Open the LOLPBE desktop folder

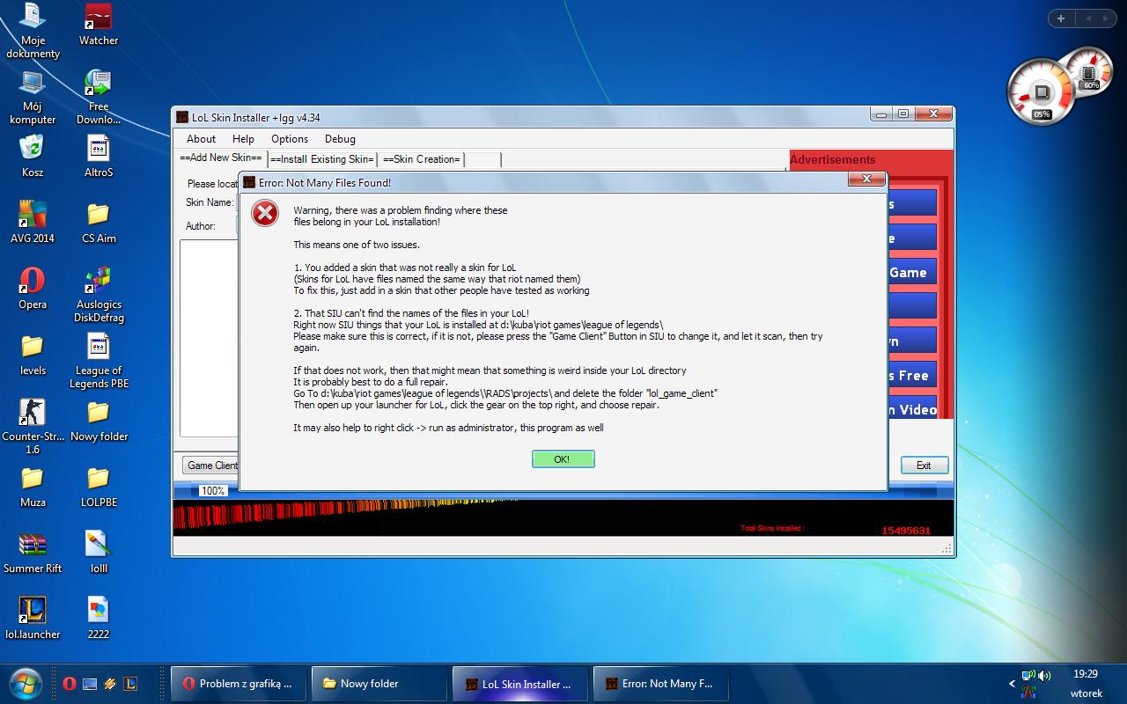(99, 487)
